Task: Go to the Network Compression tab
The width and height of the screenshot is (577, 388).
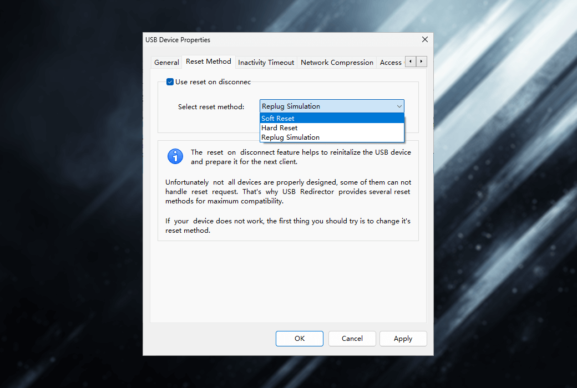Action: pos(337,63)
